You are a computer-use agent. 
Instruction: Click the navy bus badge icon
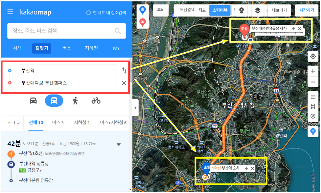pos(11,164)
